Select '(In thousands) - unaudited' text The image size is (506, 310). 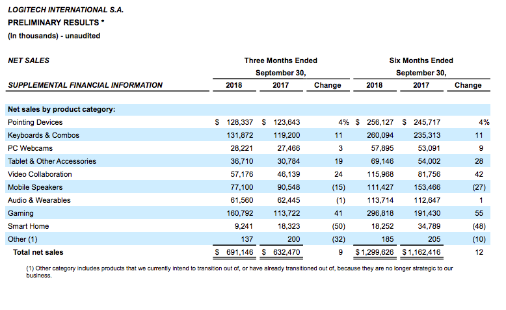tap(54, 36)
